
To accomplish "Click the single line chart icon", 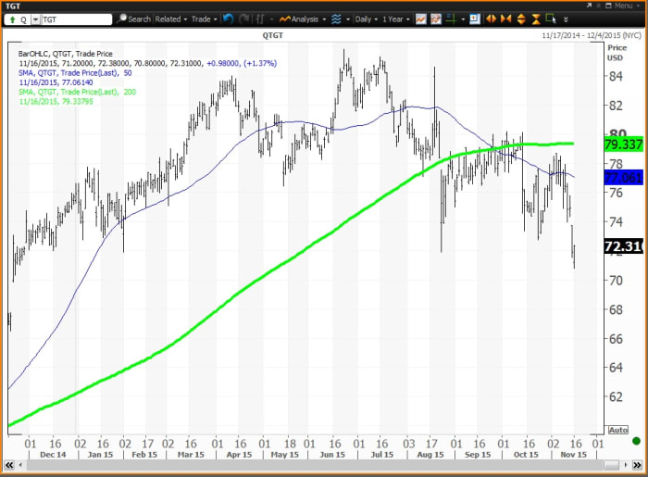I will [420, 19].
